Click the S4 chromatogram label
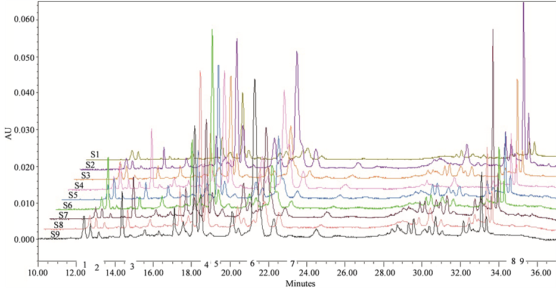This screenshot has width=556, height=288. coord(79,185)
